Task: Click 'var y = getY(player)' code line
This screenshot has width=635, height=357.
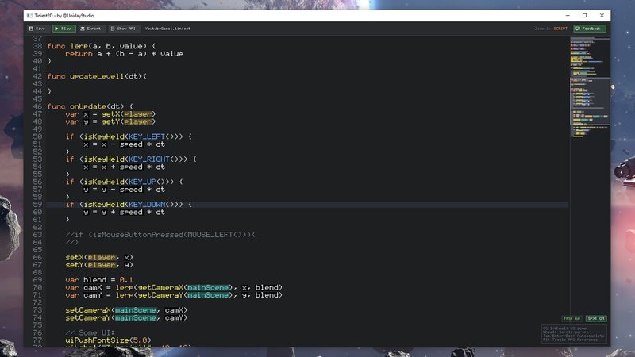Action: point(110,122)
